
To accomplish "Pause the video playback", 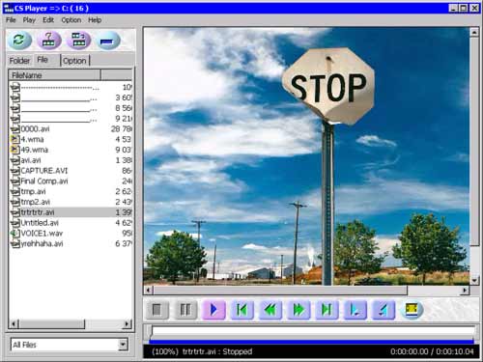I will [x=185, y=310].
